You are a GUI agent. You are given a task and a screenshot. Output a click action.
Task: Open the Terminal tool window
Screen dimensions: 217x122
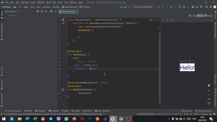[54, 111]
